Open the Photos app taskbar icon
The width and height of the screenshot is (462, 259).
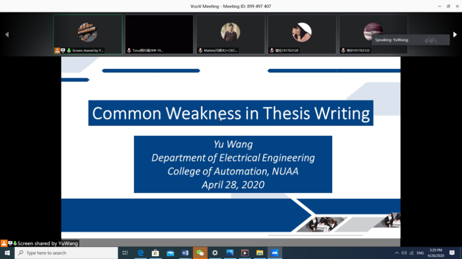pos(230,253)
